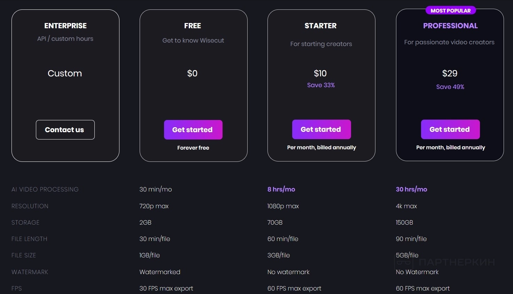Image resolution: width=513 pixels, height=294 pixels.
Task: Click Get started on the Free plan
Action: pyautogui.click(x=193, y=130)
